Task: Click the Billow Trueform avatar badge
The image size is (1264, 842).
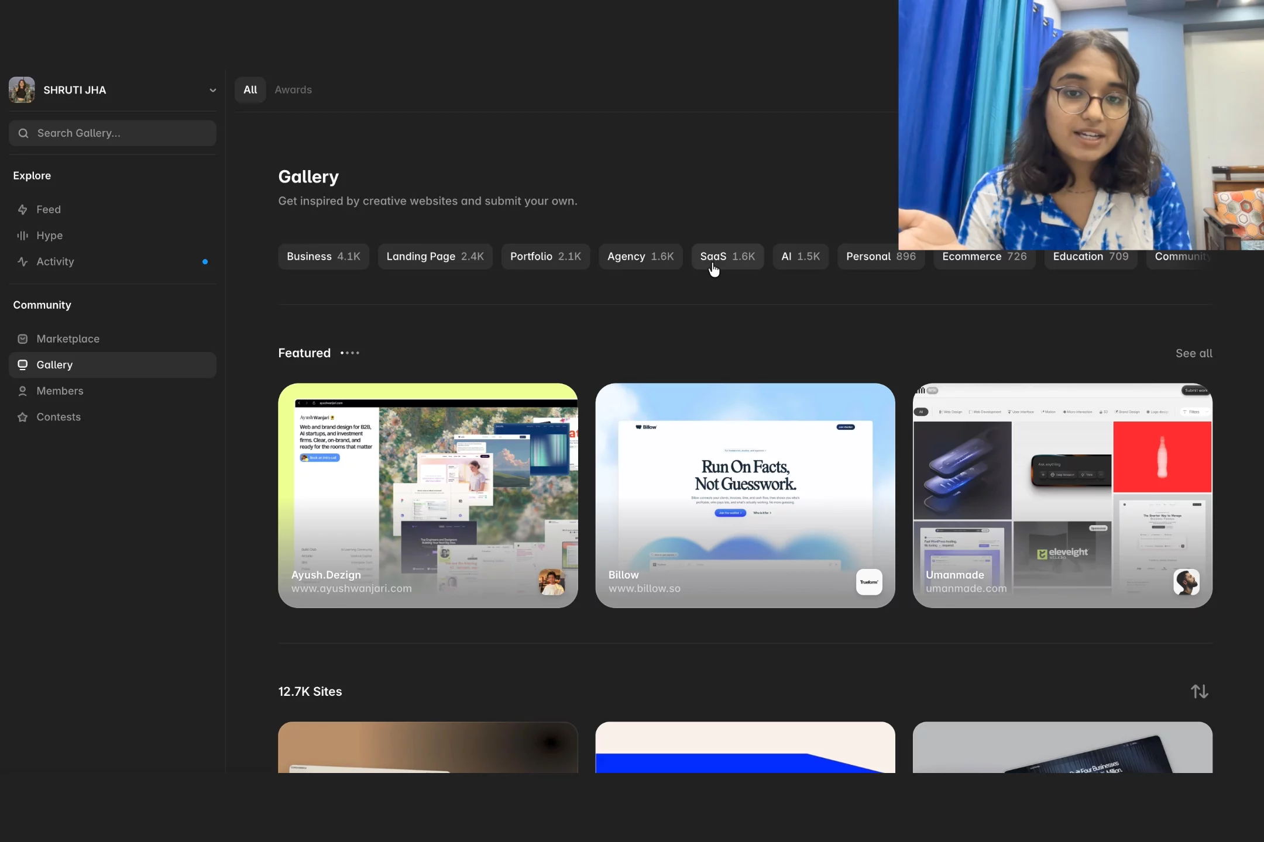Action: click(x=869, y=582)
